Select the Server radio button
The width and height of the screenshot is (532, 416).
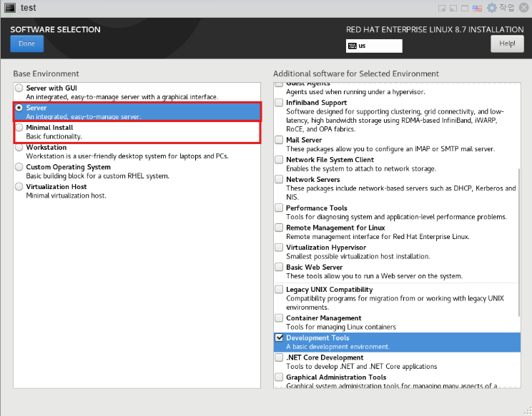19,108
